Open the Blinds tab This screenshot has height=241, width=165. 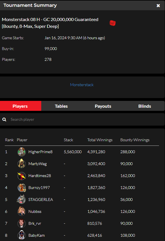click(145, 106)
